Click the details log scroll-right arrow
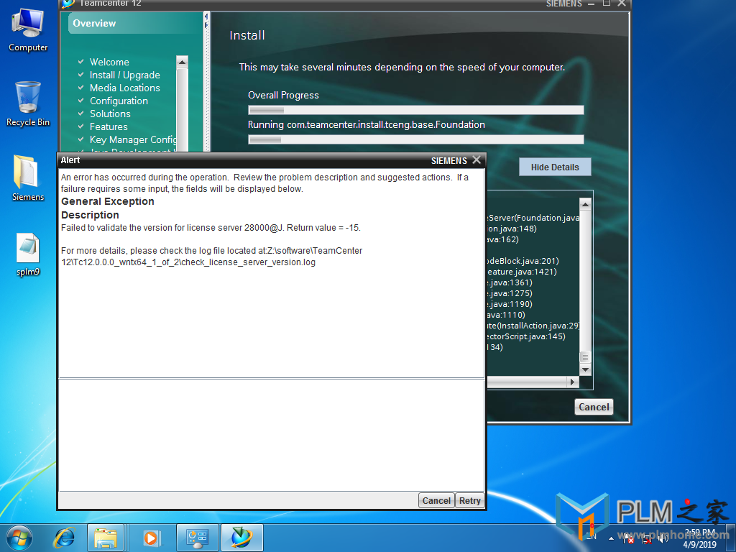 [x=572, y=382]
